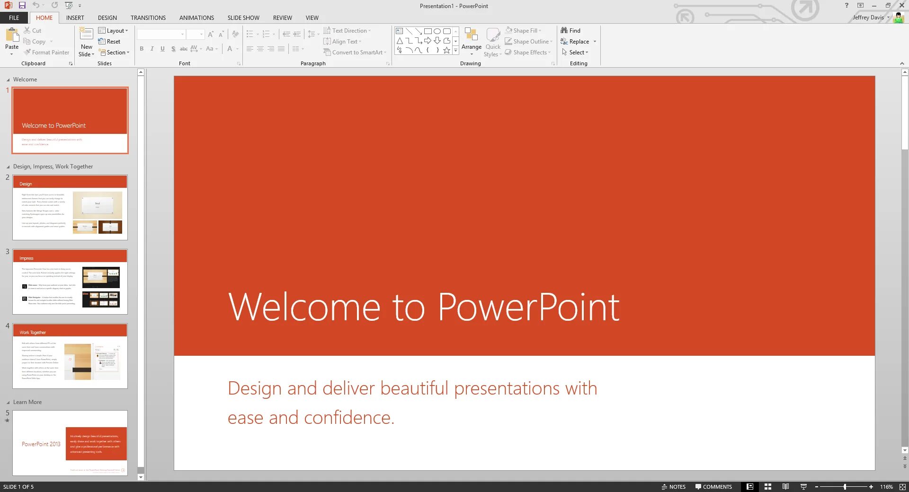The height and width of the screenshot is (492, 909).
Task: Click the Zoom in plus button
Action: [x=871, y=487]
